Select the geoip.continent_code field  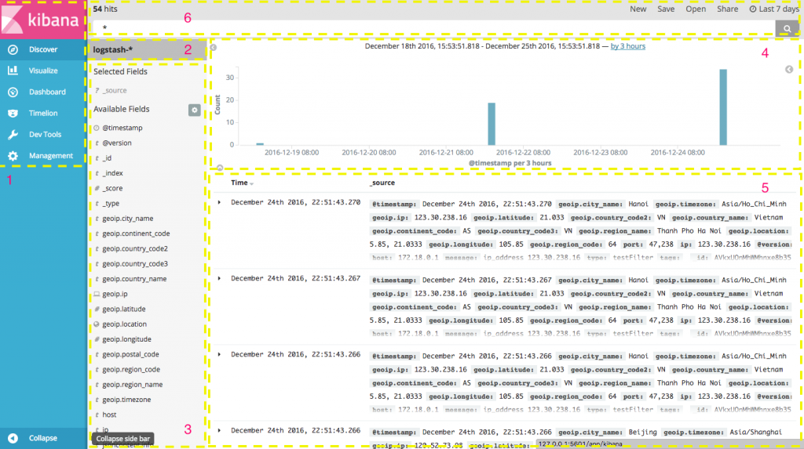136,234
